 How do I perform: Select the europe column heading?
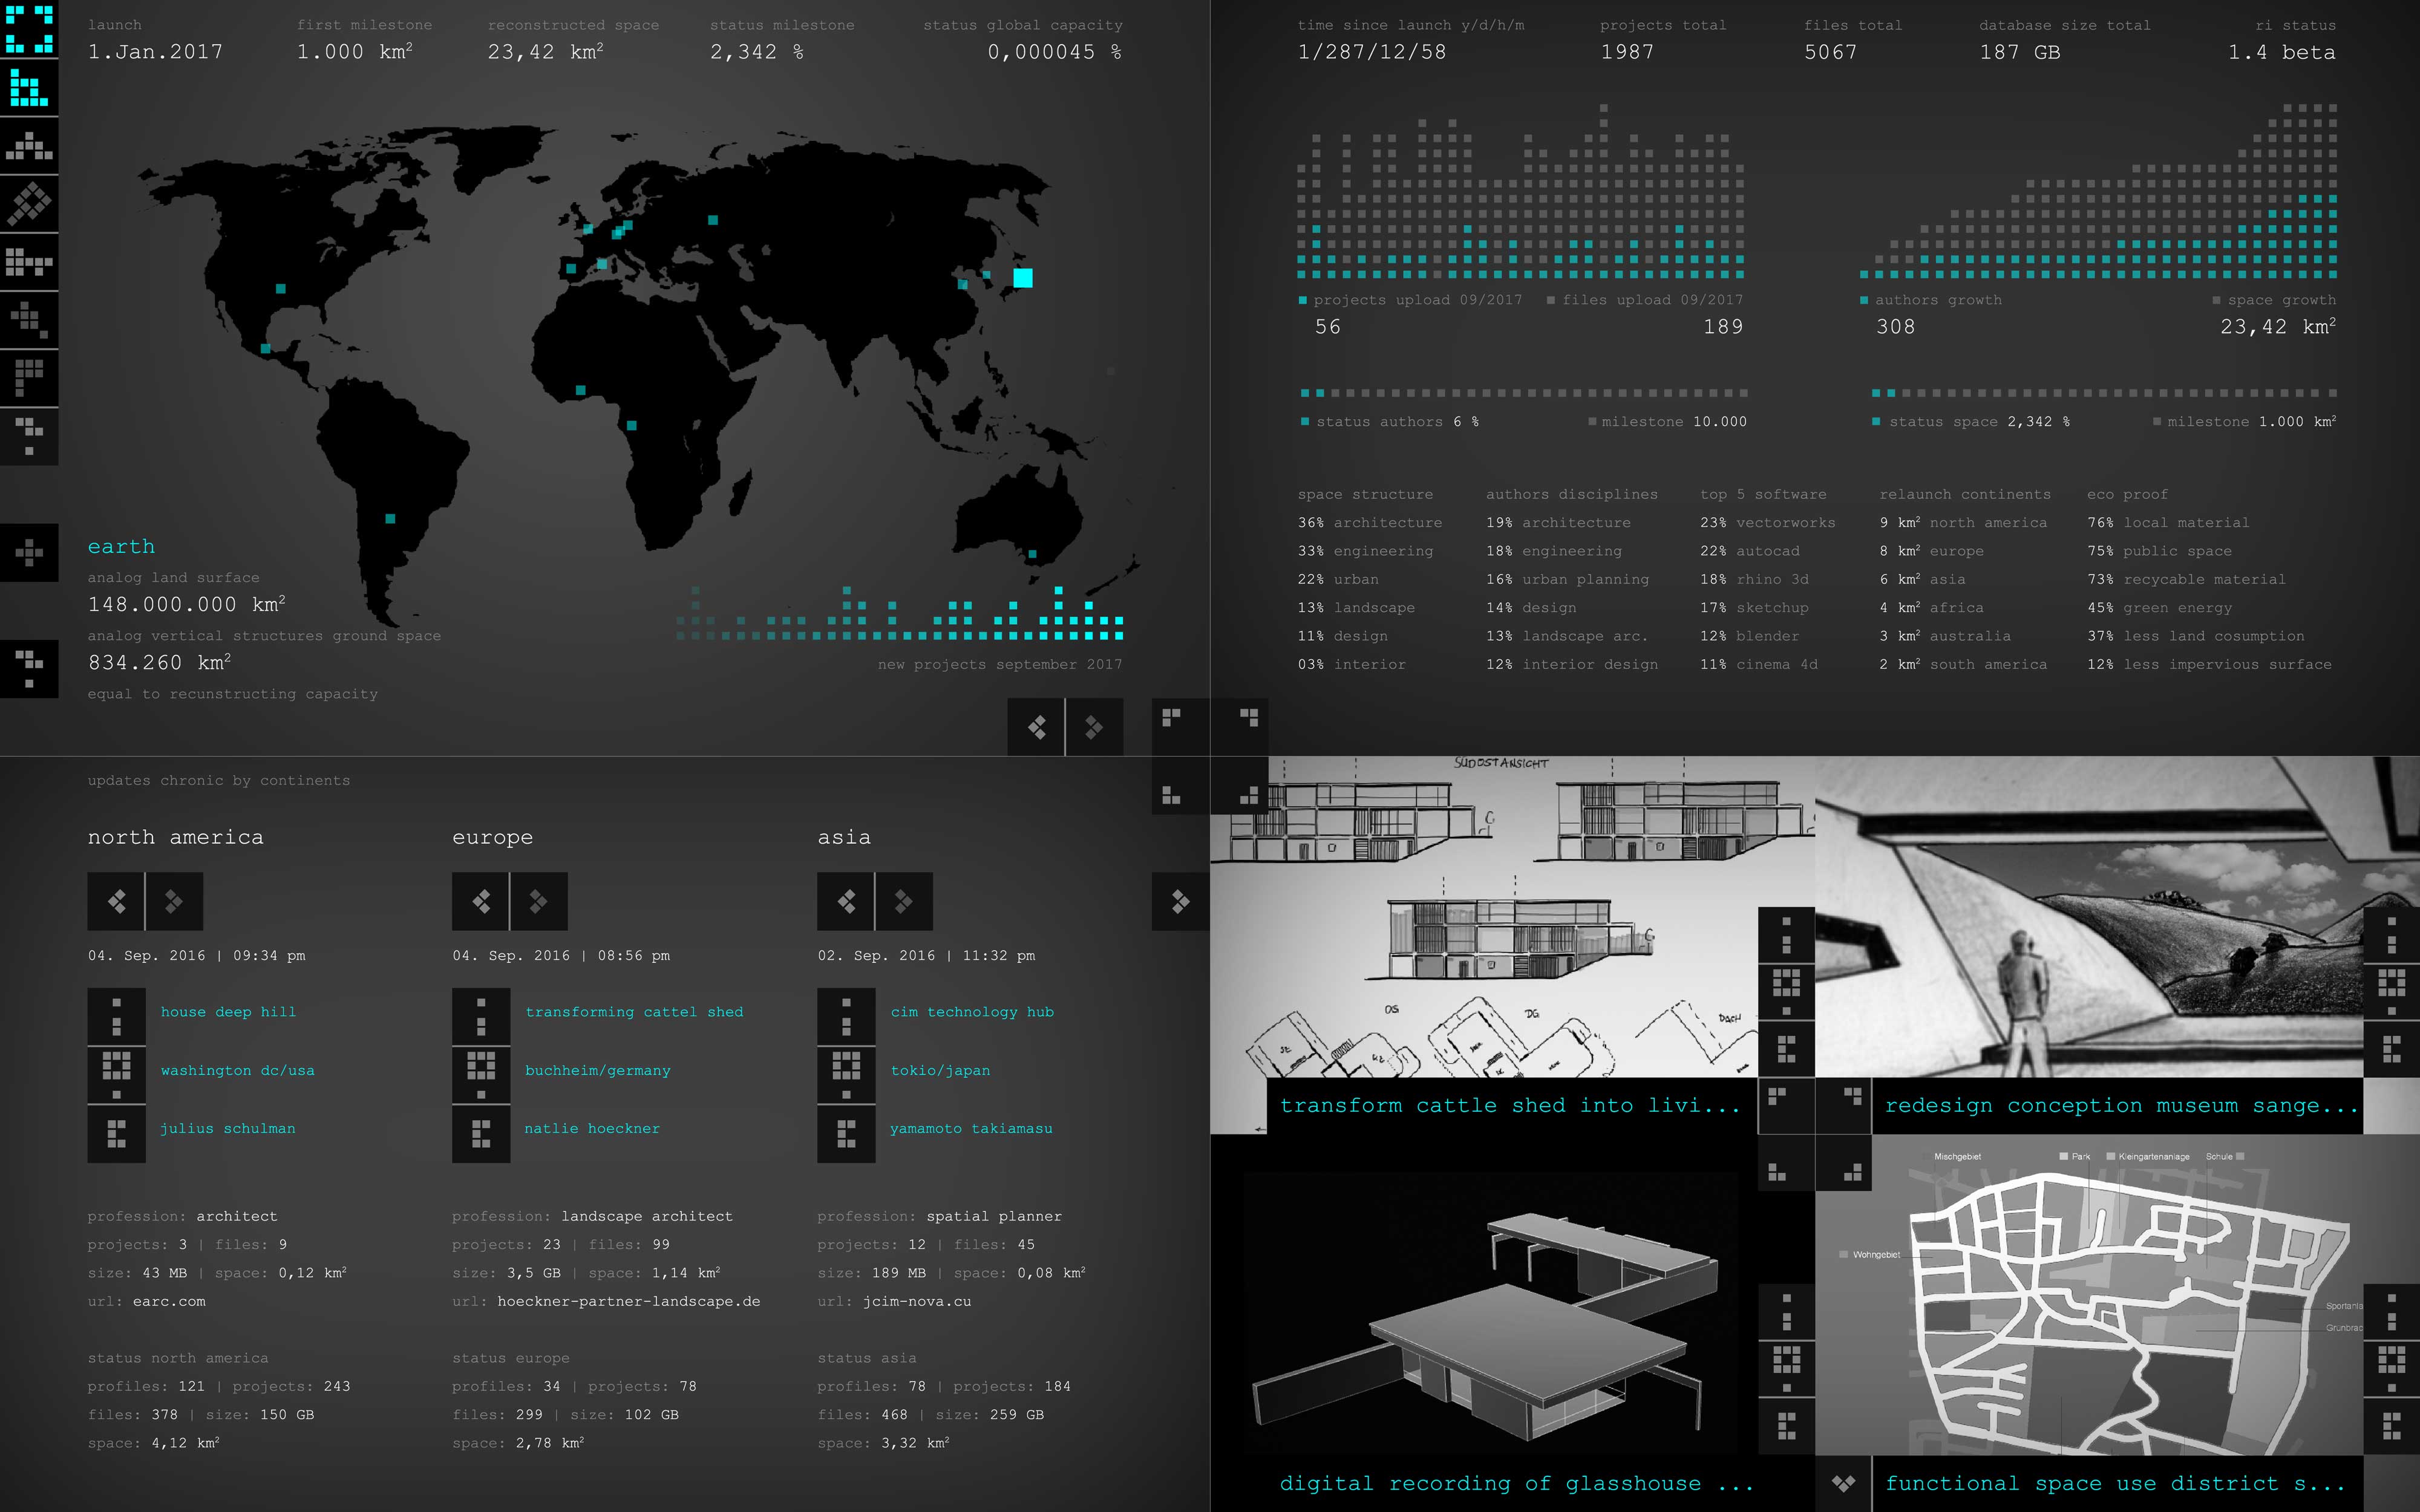tap(492, 837)
